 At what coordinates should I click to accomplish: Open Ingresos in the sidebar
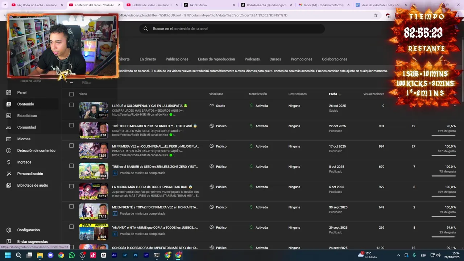point(24,162)
